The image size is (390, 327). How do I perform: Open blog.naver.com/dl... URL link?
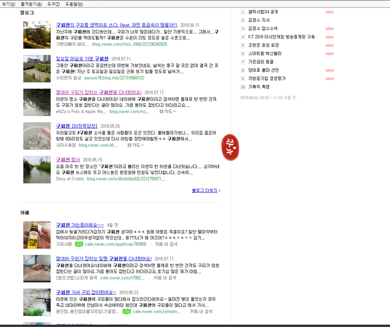98,145
